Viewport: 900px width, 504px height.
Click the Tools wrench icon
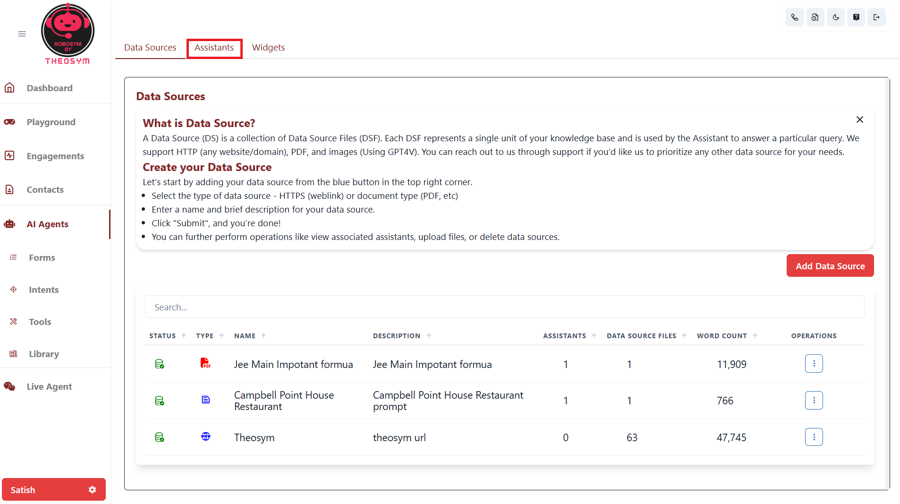tap(13, 322)
